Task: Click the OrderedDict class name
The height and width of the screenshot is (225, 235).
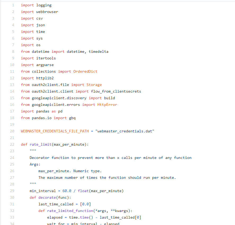Action: click(x=85, y=71)
